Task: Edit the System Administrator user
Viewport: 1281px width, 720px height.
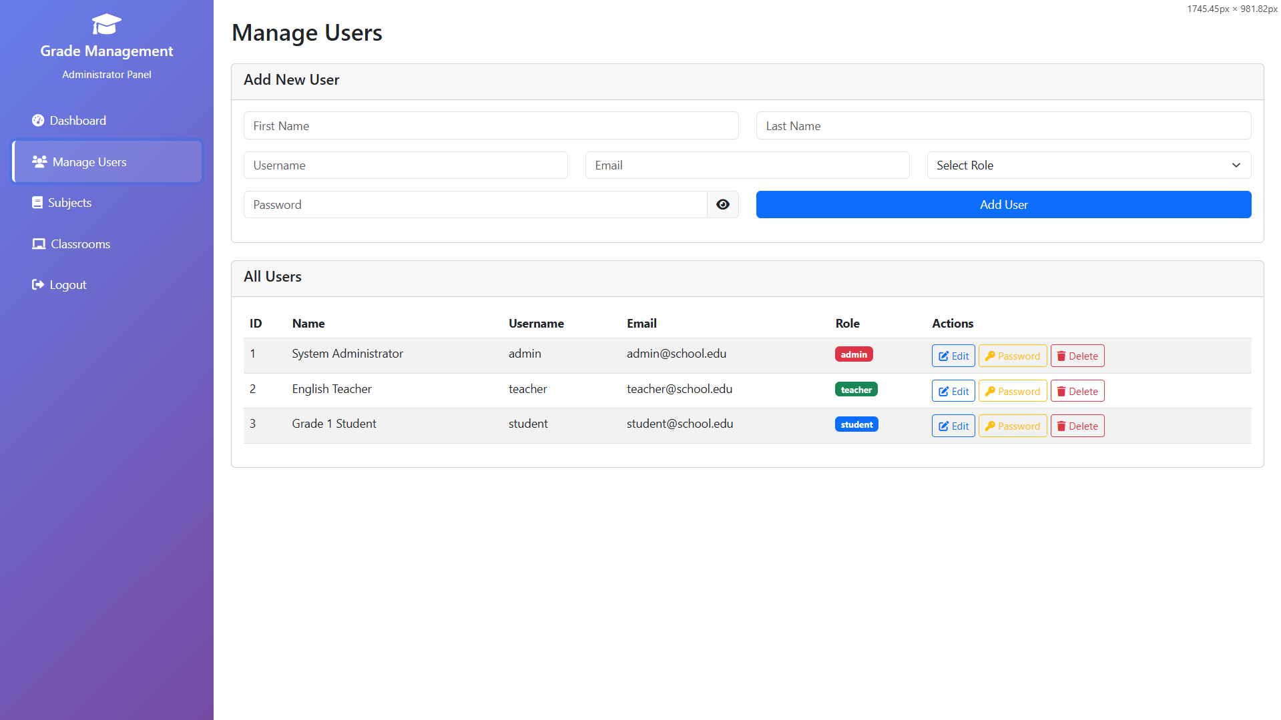Action: tap(953, 356)
